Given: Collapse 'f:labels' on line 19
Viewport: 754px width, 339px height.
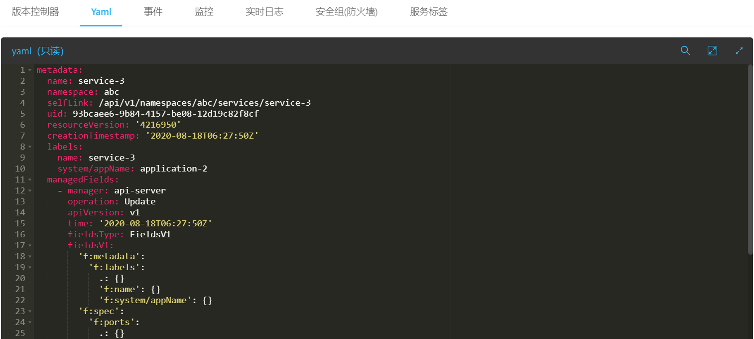Looking at the screenshot, I should (30, 268).
